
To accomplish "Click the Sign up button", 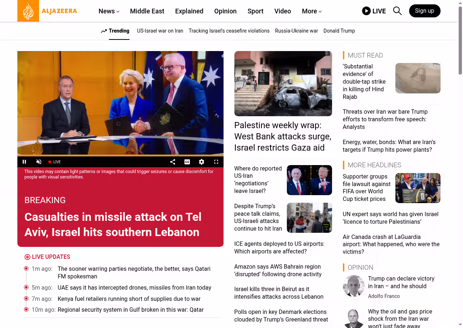I will (424, 11).
